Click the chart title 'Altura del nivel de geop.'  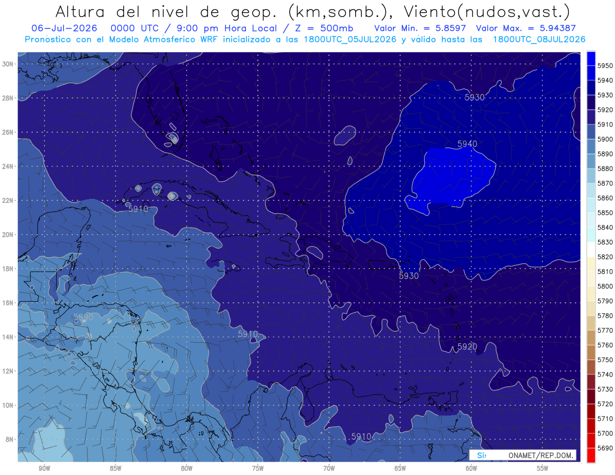168,12
